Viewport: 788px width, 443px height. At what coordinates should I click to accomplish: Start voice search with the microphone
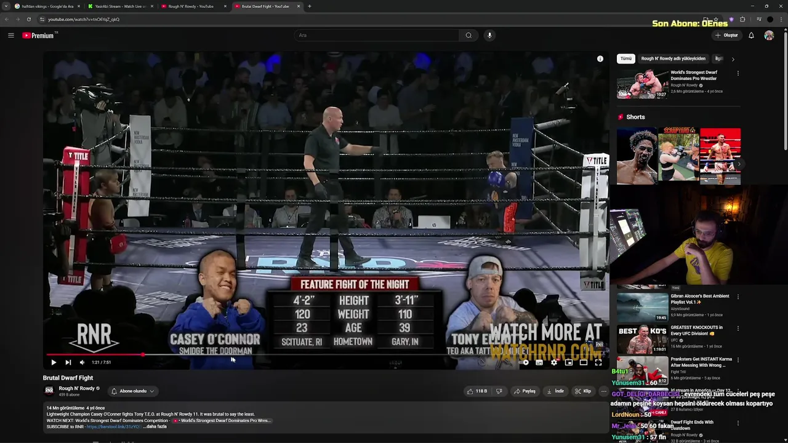[489, 35]
